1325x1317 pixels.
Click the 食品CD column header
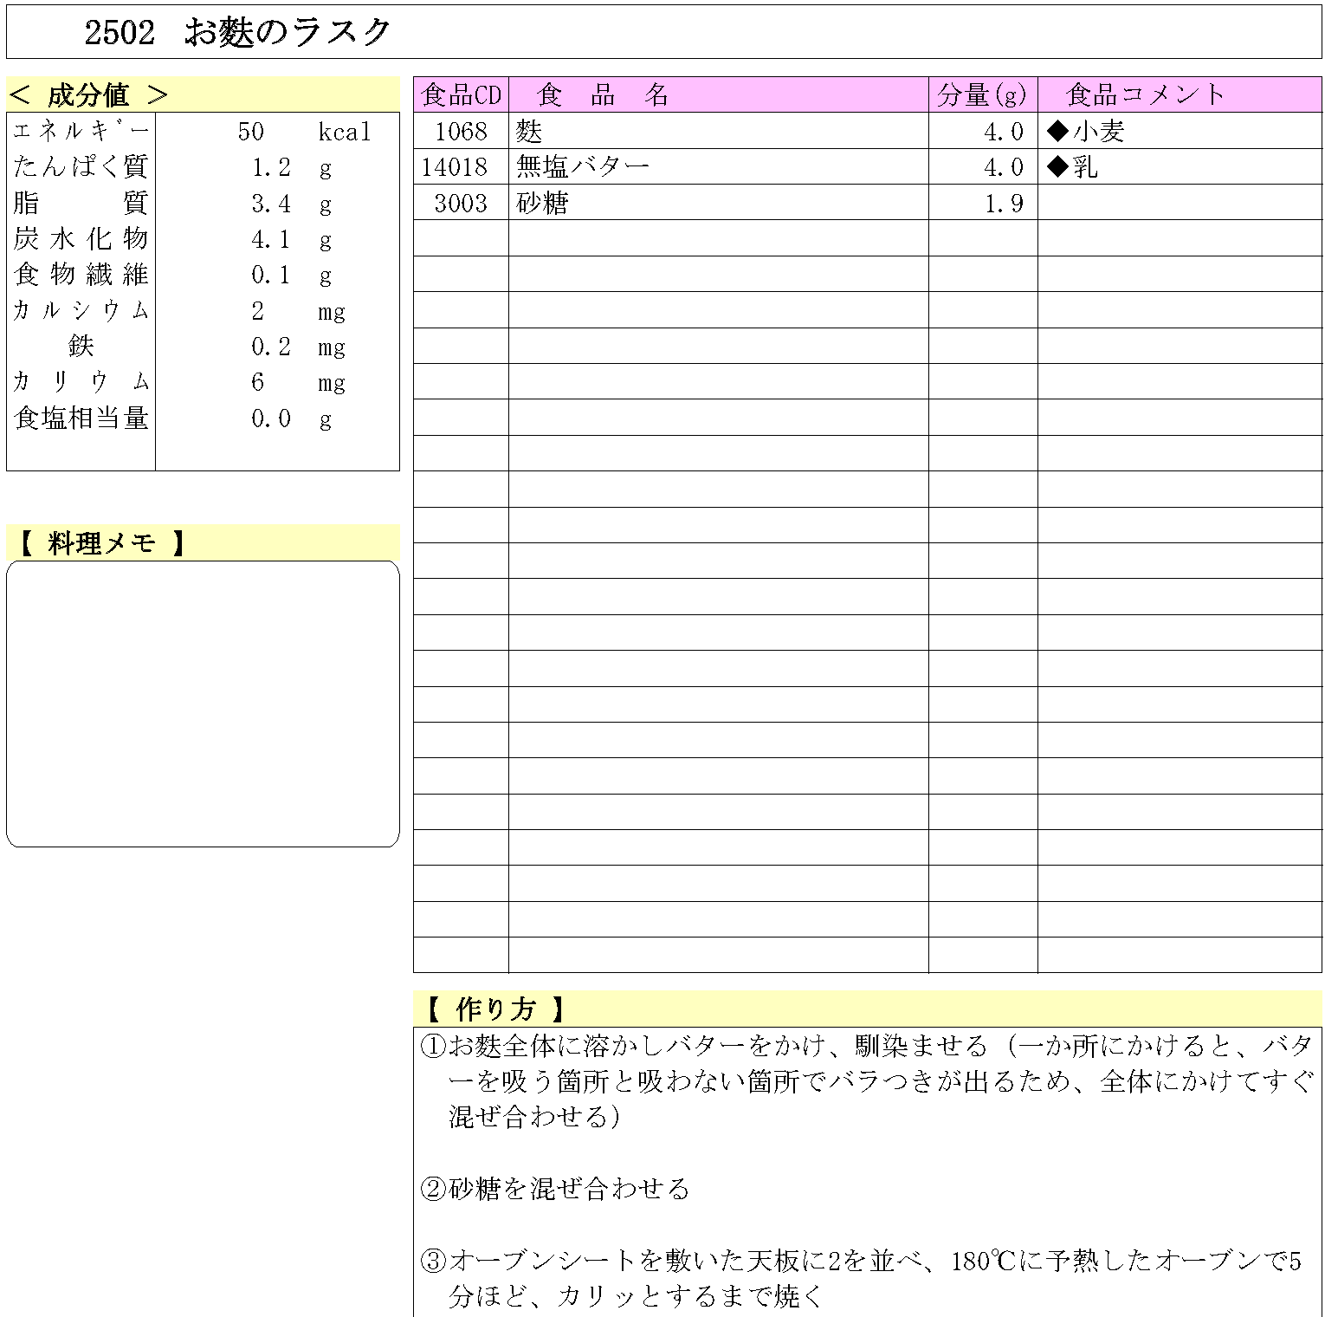tap(461, 94)
